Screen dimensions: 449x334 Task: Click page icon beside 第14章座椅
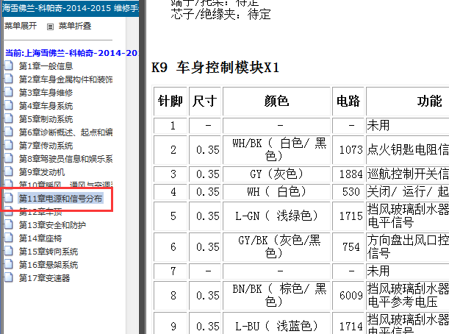pos(9,238)
